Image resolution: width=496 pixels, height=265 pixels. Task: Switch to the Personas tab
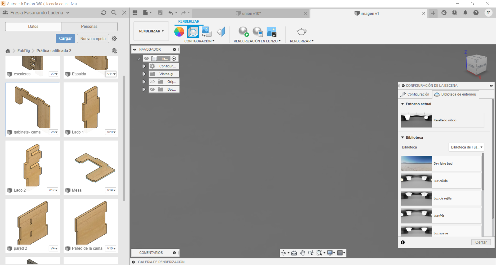click(89, 26)
